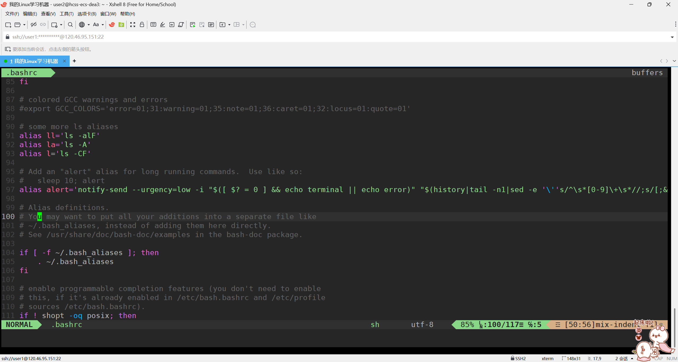Enter full screen mode
678x362 pixels.
(133, 25)
